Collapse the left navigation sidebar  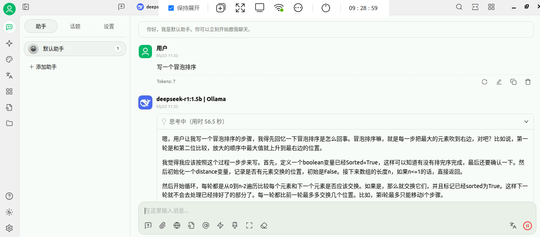(26, 7)
